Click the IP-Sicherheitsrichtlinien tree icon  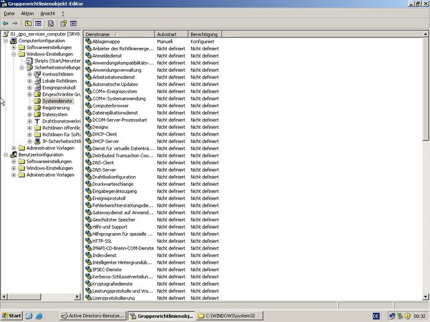coord(37,141)
